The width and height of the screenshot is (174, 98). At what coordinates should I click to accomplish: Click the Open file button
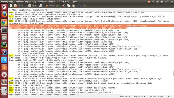(19, 6)
